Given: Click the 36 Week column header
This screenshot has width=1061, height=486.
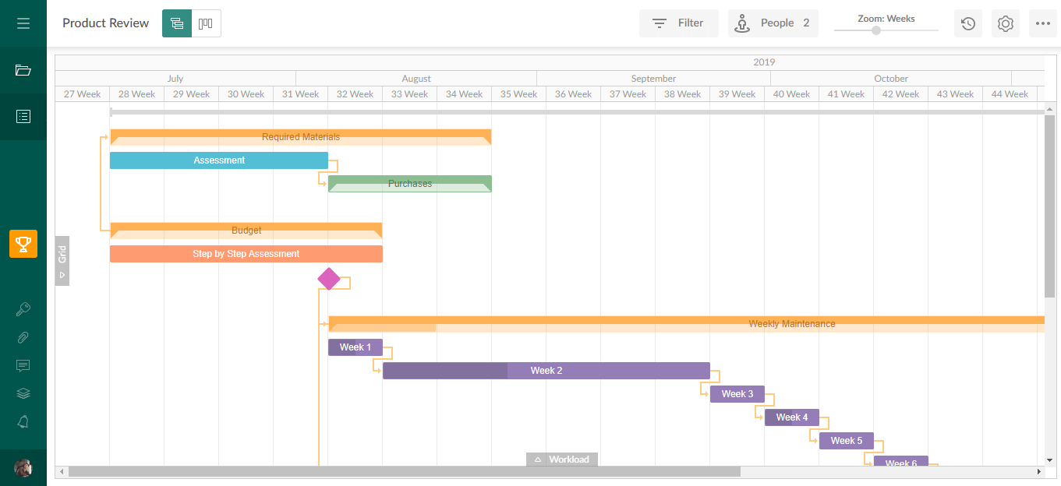Looking at the screenshot, I should [574, 94].
